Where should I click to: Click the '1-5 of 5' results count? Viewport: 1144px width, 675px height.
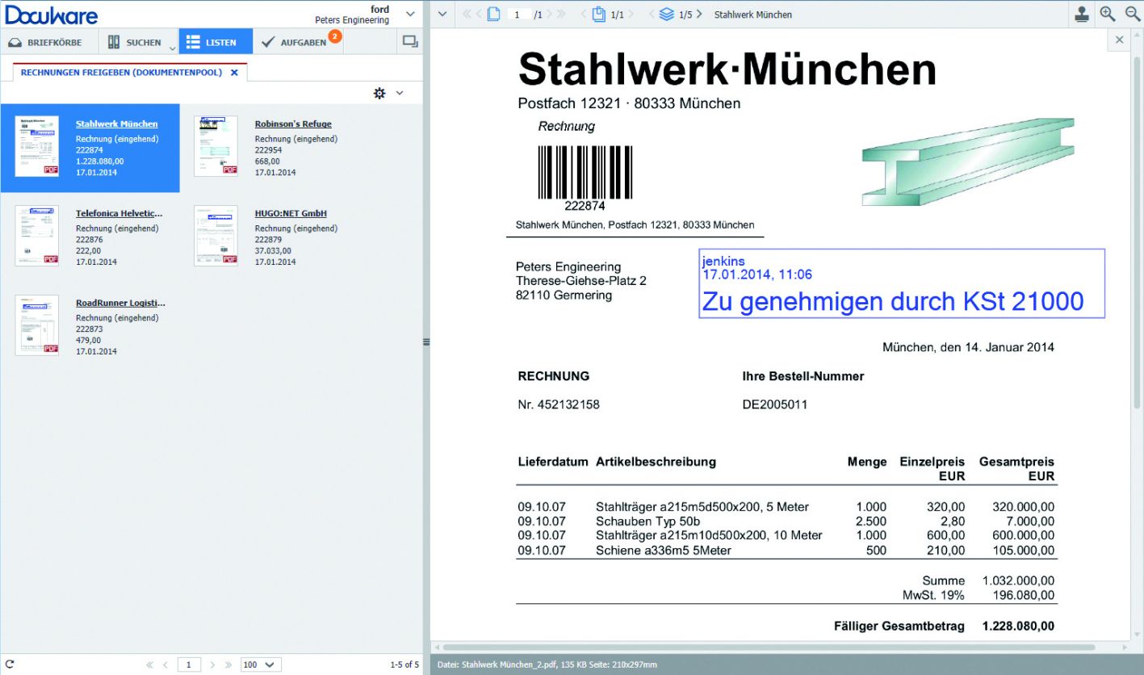[x=404, y=665]
